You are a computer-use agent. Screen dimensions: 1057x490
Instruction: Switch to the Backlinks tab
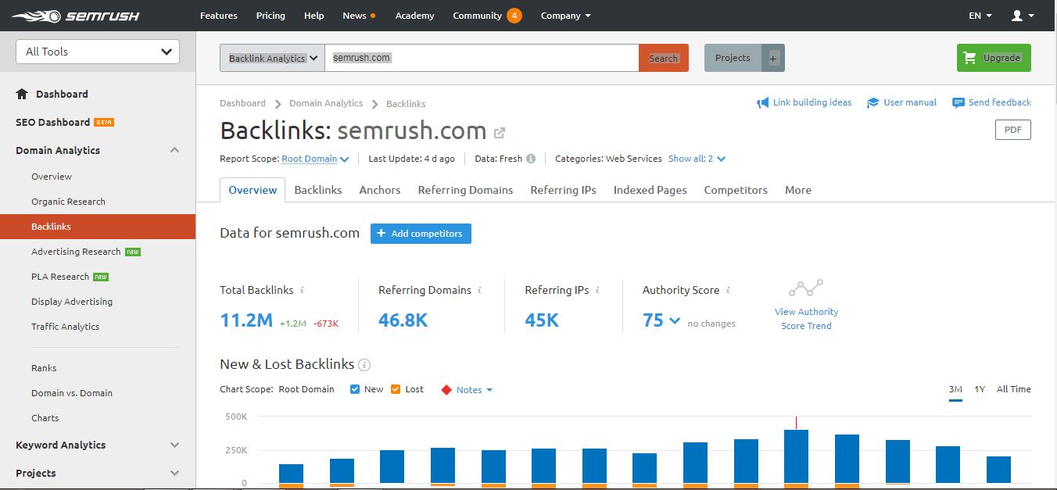(318, 190)
